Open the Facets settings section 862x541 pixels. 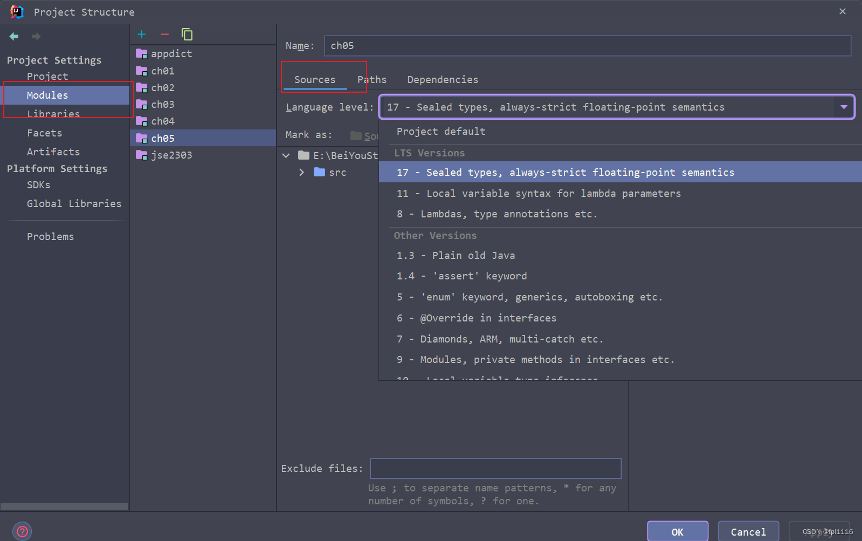(x=44, y=133)
